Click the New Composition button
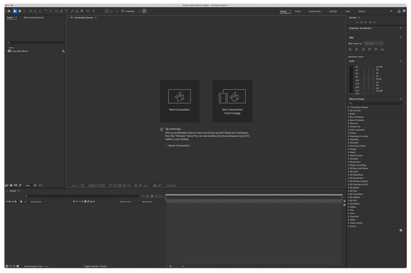 tap(180, 101)
